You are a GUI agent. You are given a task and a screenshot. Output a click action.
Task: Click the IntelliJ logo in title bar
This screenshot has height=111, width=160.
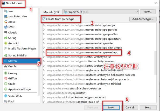[x=3, y=3]
